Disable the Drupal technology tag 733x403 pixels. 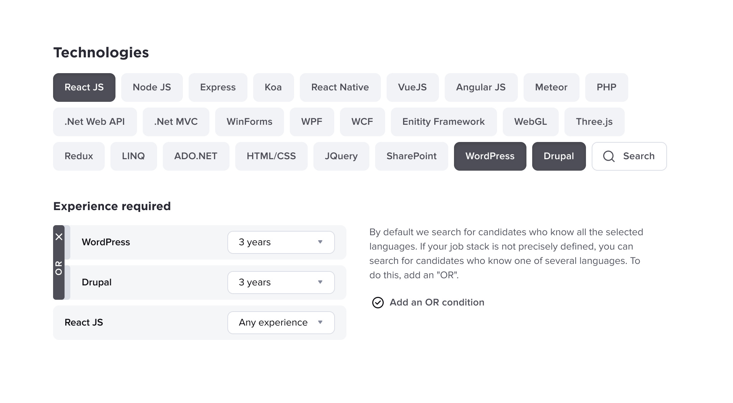(559, 156)
